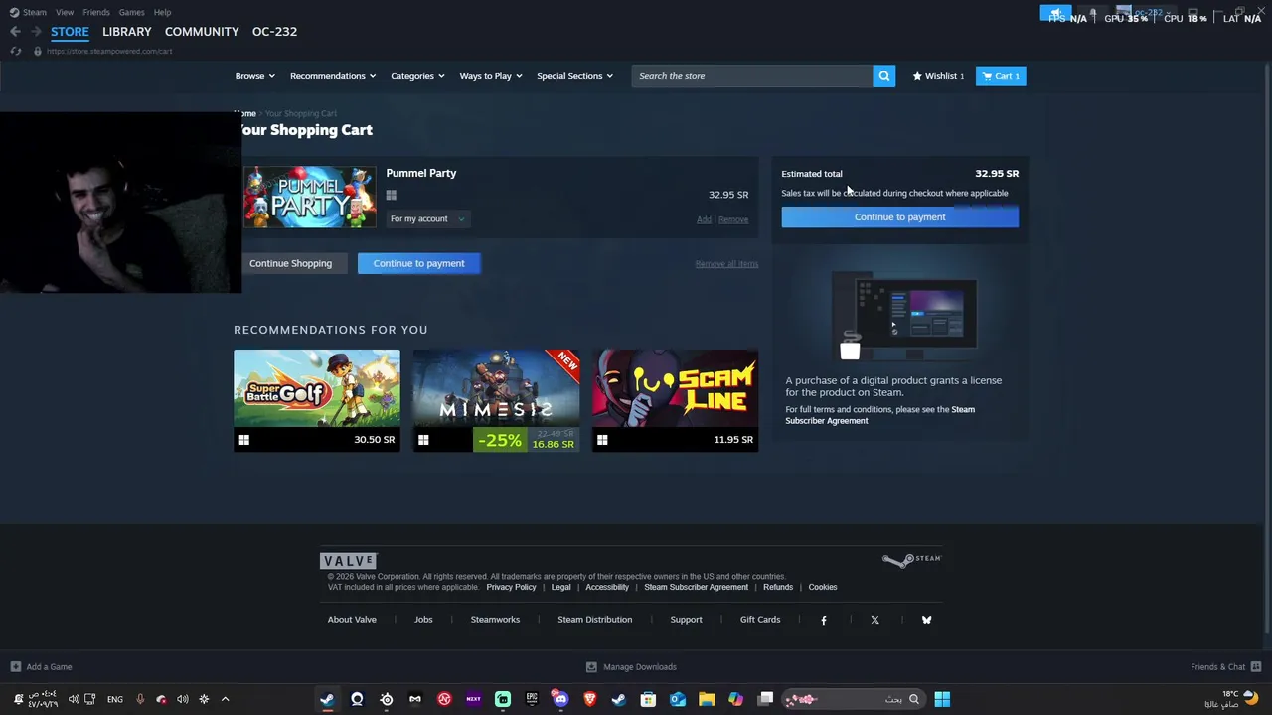Open the Cart button
This screenshot has width=1272, height=715.
coord(1001,76)
